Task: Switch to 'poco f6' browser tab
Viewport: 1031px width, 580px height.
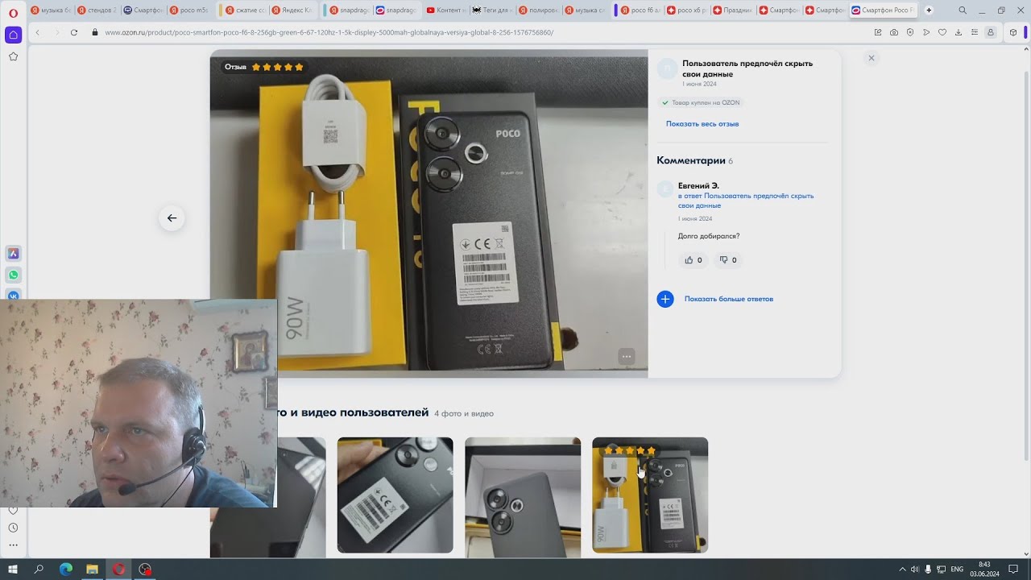Action: coord(640,10)
